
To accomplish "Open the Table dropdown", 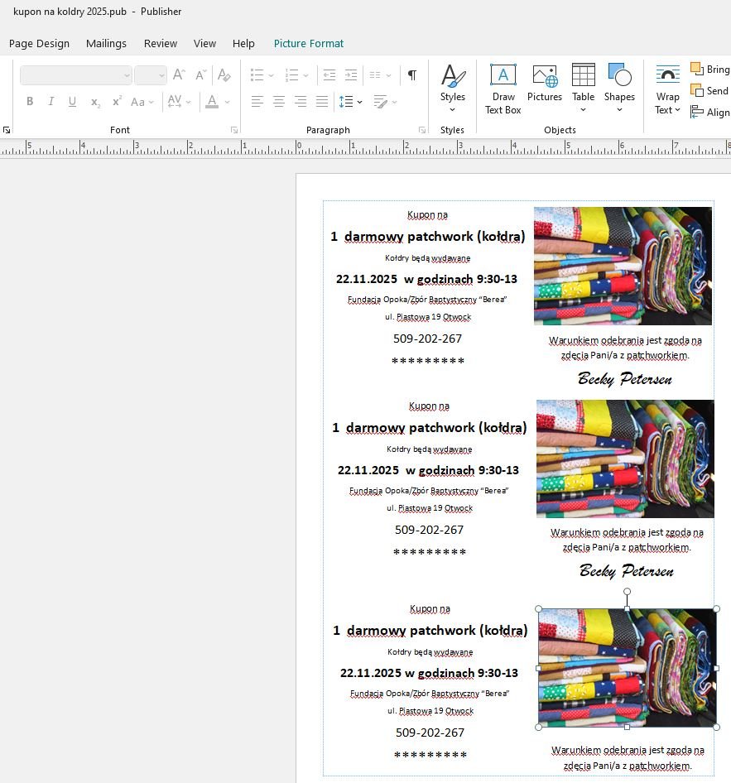I will [x=583, y=89].
